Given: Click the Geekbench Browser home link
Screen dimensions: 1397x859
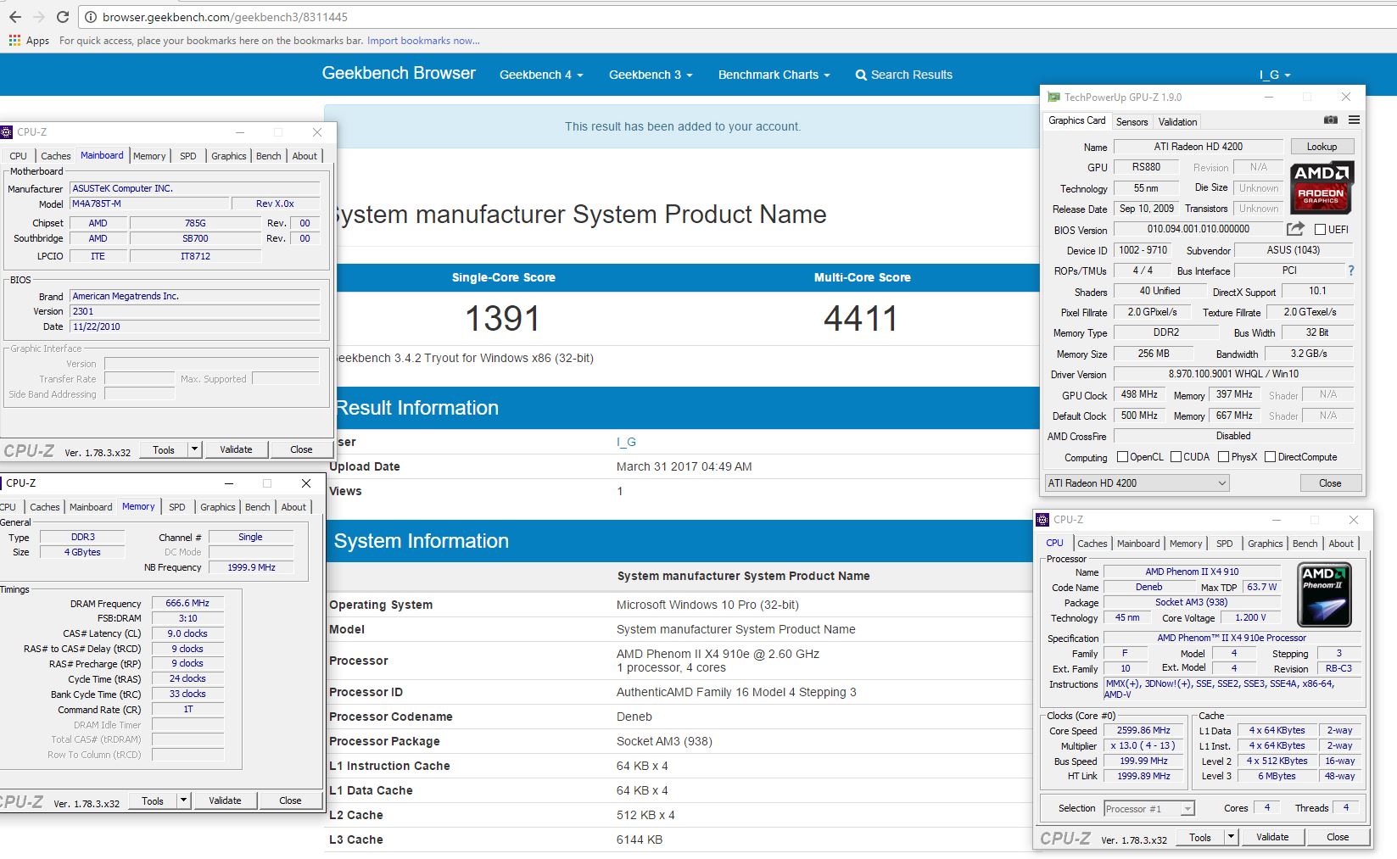Looking at the screenshot, I should point(399,74).
